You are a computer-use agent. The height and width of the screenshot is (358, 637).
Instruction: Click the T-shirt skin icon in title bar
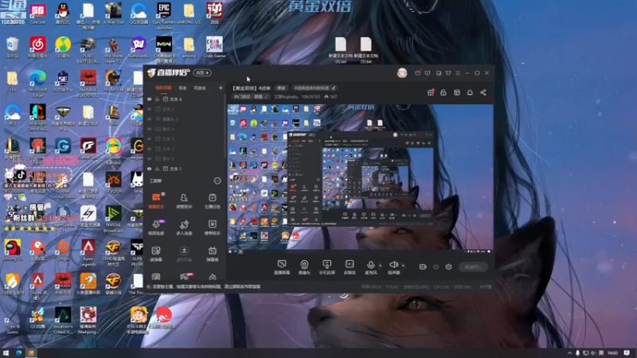click(448, 73)
